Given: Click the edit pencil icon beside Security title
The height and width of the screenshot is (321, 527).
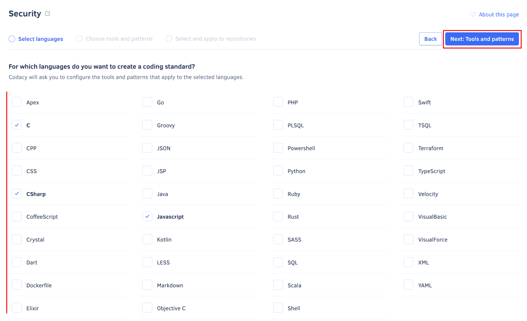Looking at the screenshot, I should pos(48,13).
